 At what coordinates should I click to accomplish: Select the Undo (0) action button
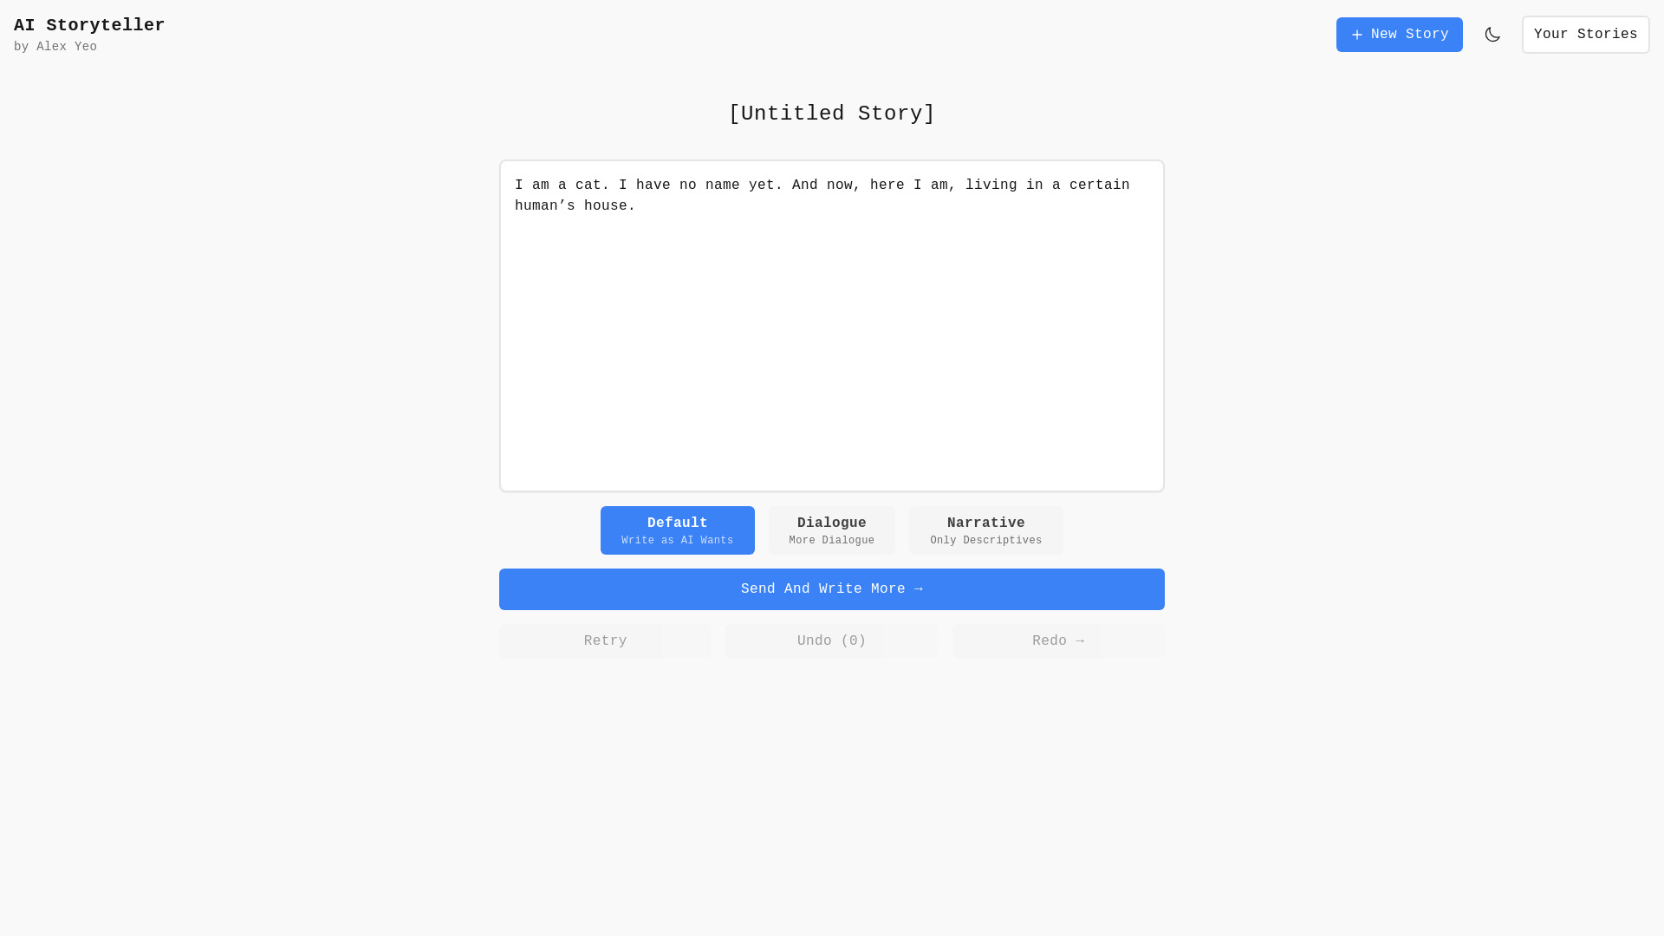(831, 640)
